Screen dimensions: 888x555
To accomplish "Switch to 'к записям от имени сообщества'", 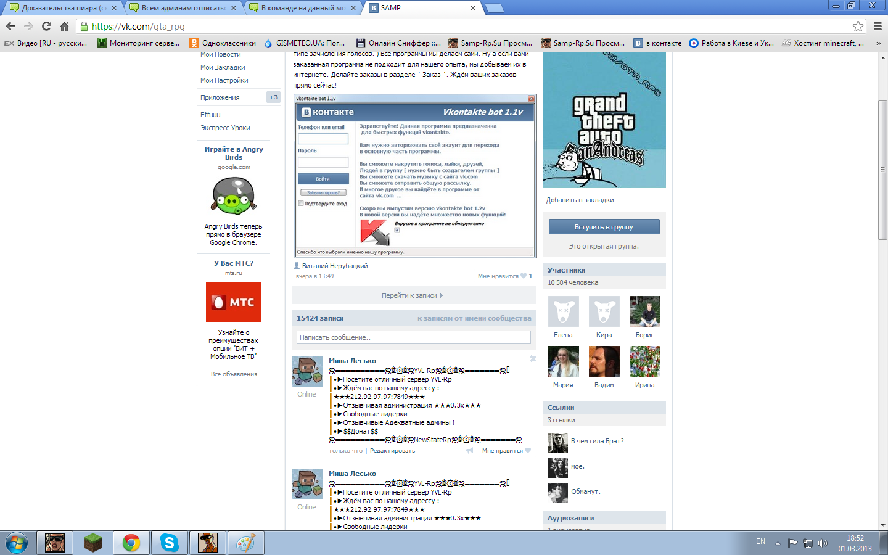I will click(474, 318).
